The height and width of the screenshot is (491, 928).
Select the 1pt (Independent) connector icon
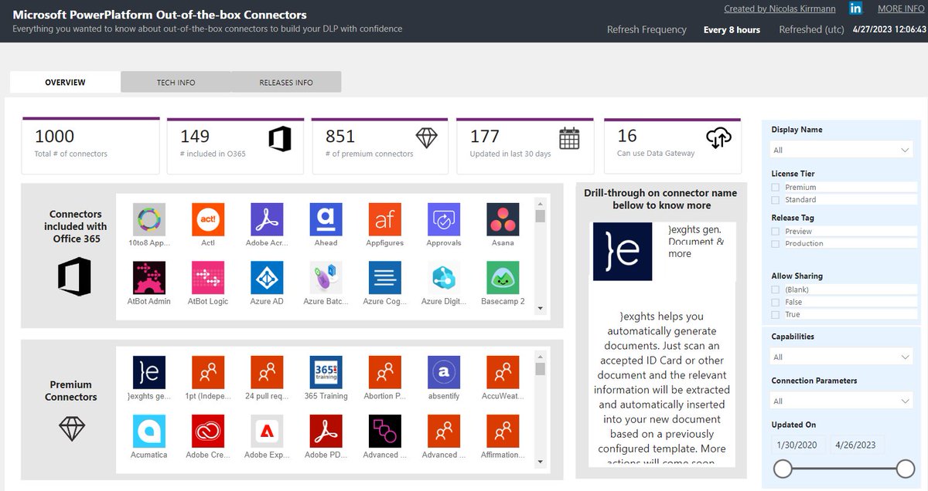[208, 372]
